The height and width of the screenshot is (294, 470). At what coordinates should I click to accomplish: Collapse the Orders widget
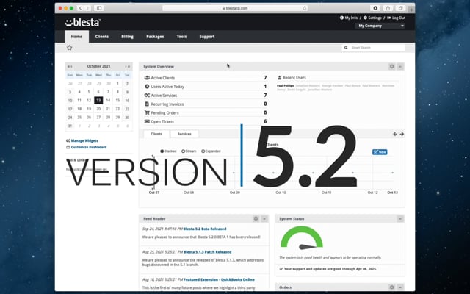point(400,287)
